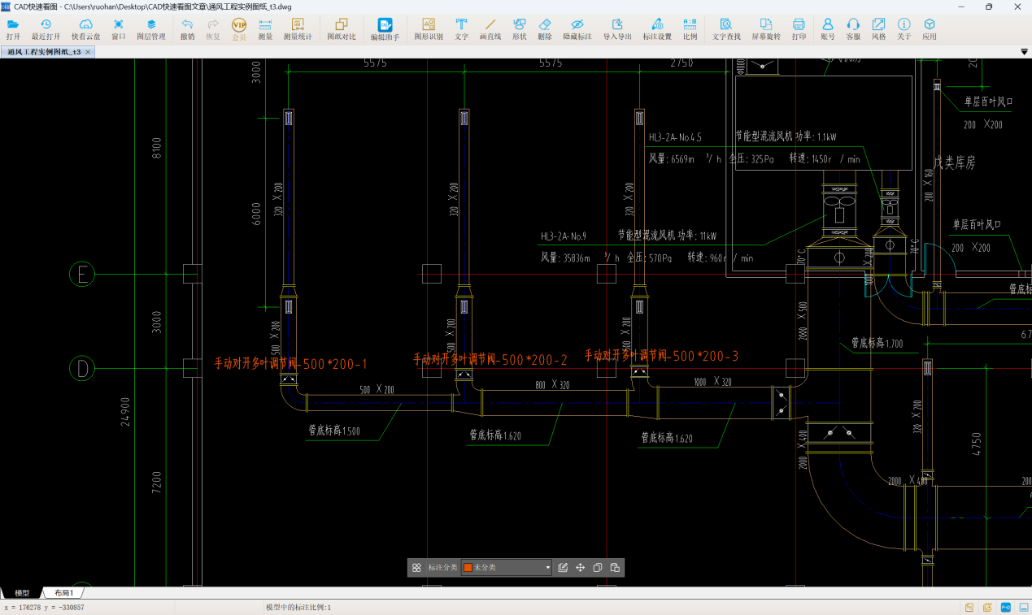The image size is (1032, 615).
Task: Open the 最近打开 recent files list
Action: point(46,29)
